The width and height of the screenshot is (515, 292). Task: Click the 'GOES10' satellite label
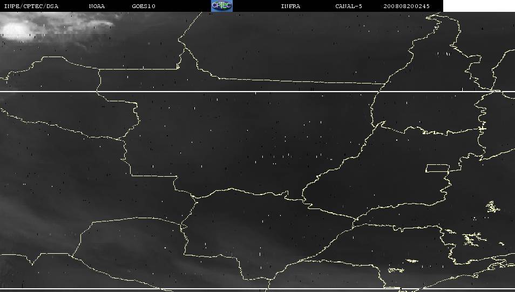coord(144,6)
